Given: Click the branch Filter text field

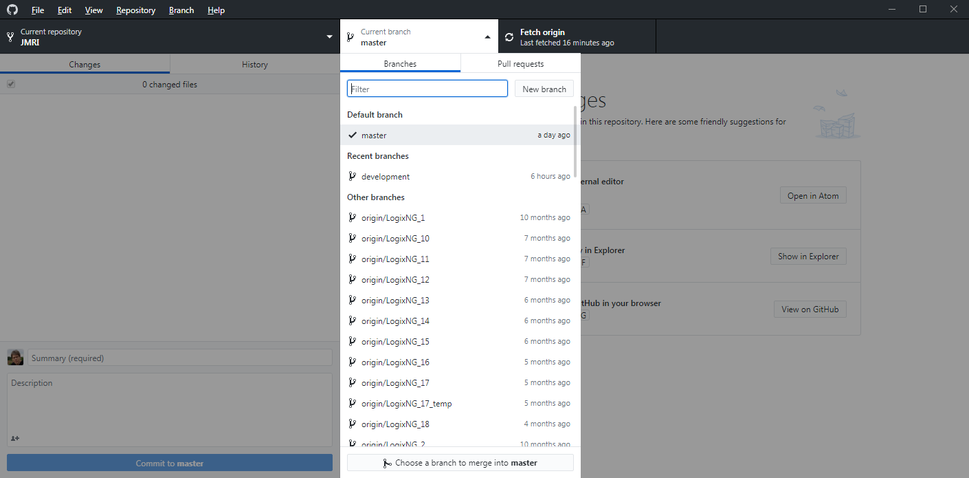Looking at the screenshot, I should point(427,89).
